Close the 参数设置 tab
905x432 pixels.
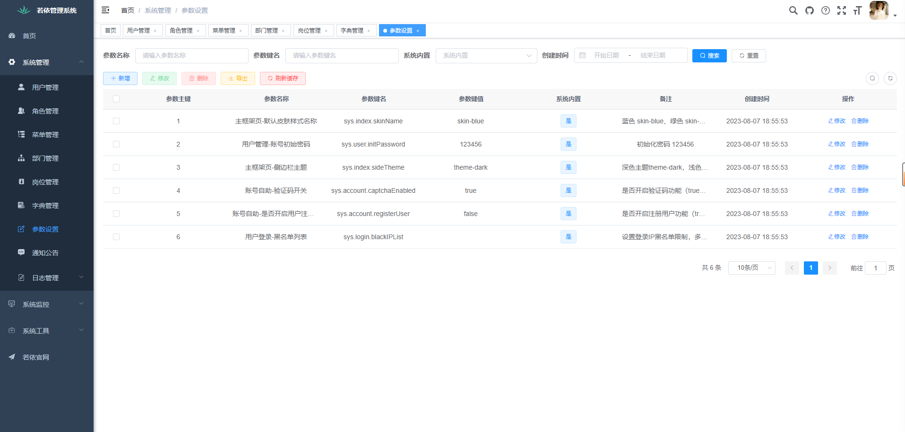pos(418,31)
